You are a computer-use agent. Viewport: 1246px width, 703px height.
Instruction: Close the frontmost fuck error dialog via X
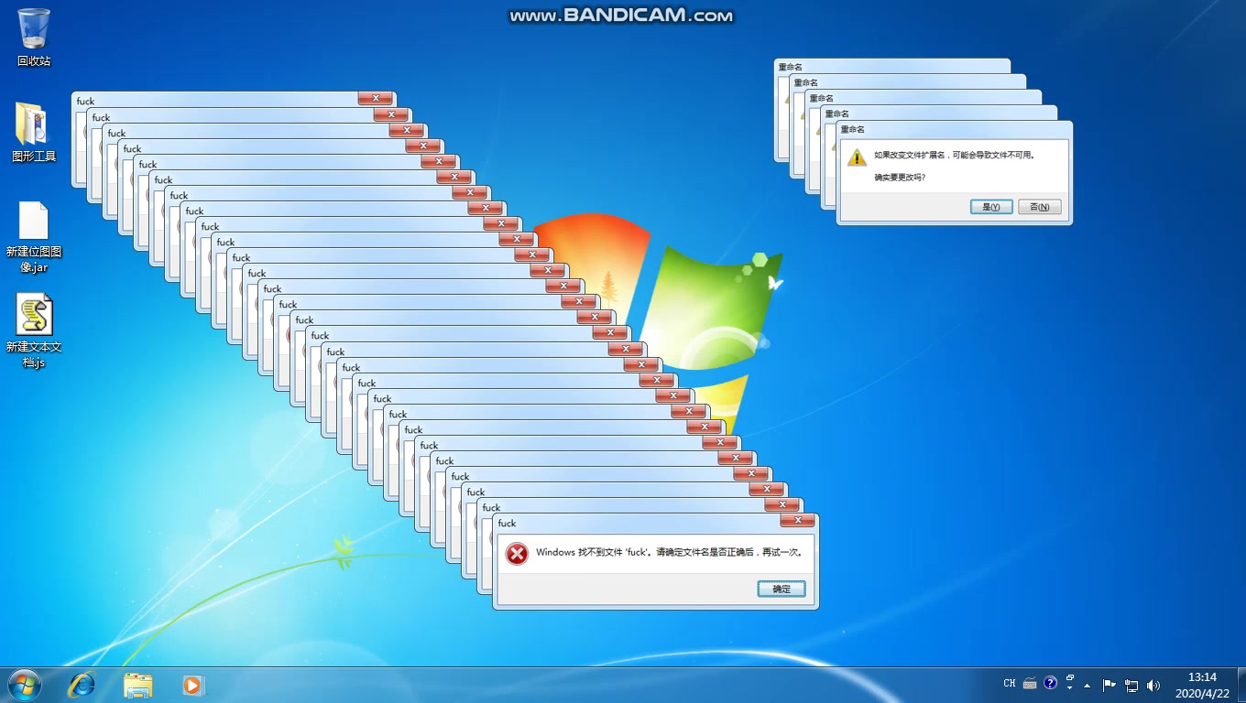798,521
